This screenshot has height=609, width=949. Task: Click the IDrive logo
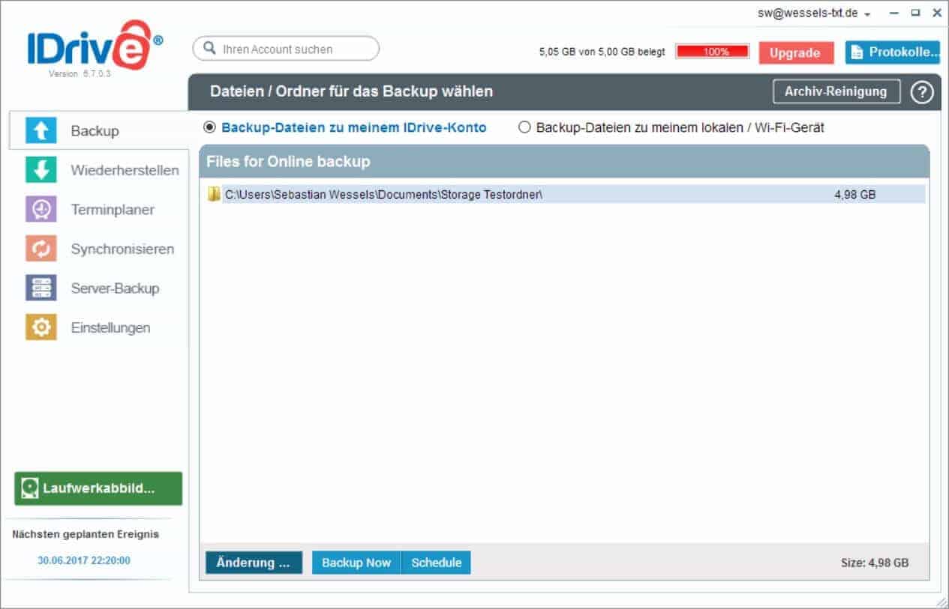click(95, 45)
